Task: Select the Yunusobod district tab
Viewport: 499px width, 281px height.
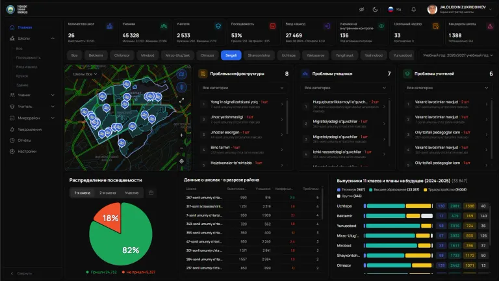Action: point(403,55)
